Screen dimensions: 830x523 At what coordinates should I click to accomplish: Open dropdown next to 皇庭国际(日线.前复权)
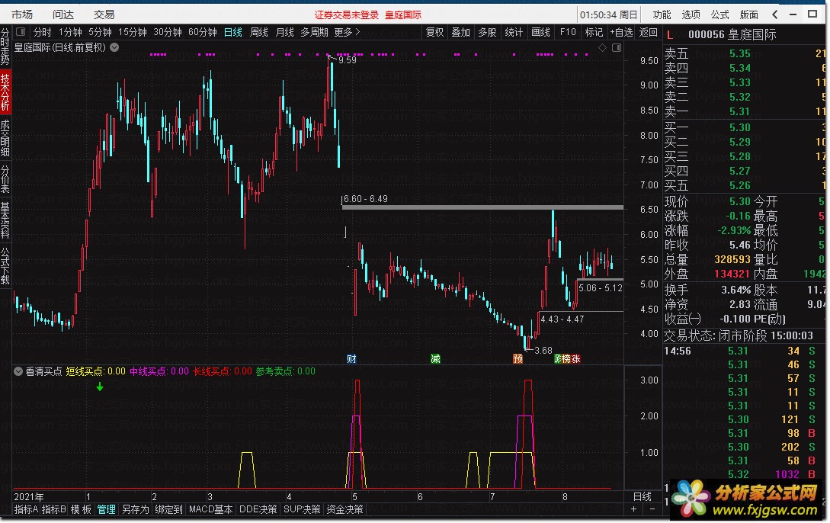click(114, 47)
